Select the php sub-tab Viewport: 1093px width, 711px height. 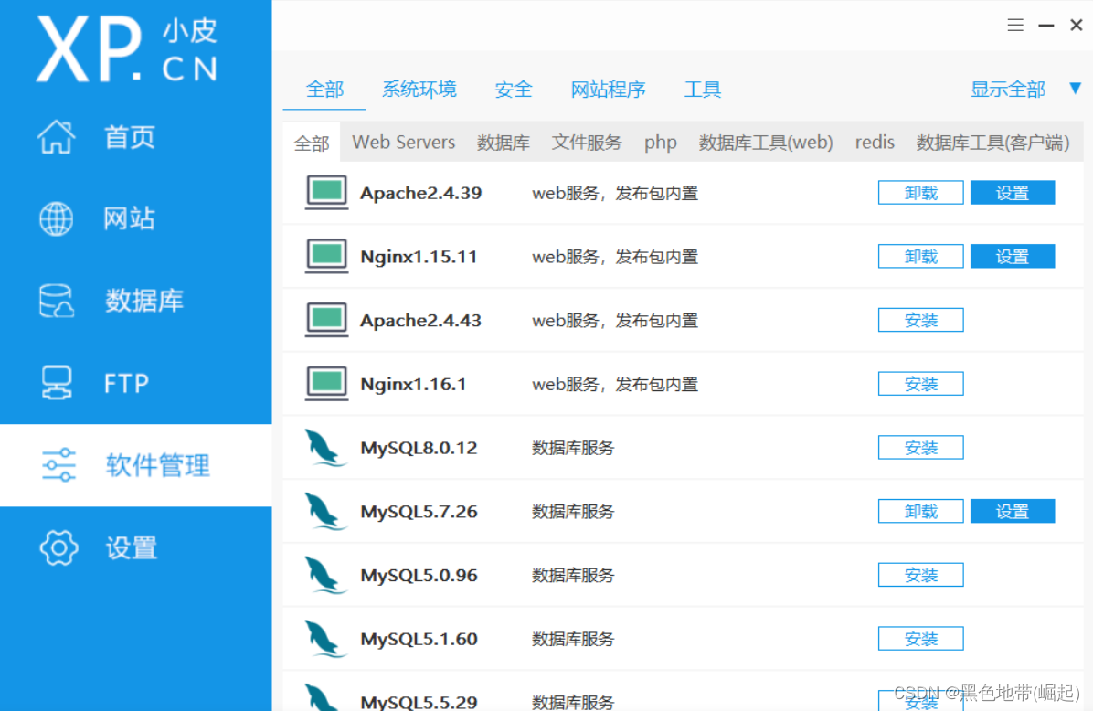click(660, 143)
